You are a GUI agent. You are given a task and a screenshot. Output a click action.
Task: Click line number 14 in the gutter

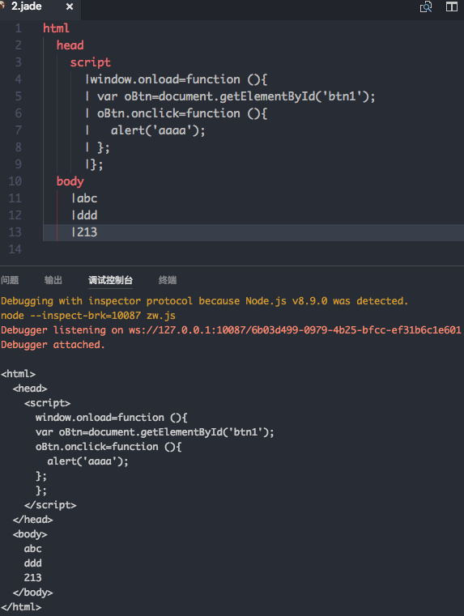(x=15, y=249)
